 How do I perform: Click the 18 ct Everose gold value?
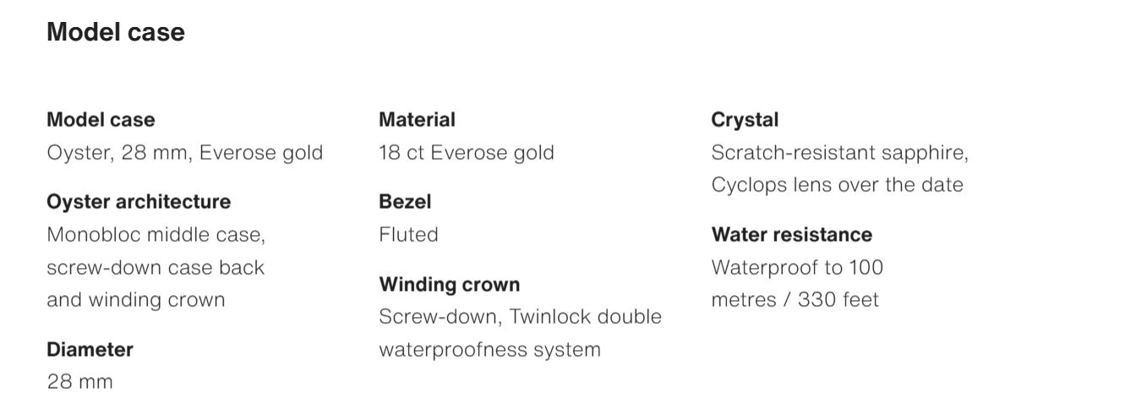pos(467,153)
